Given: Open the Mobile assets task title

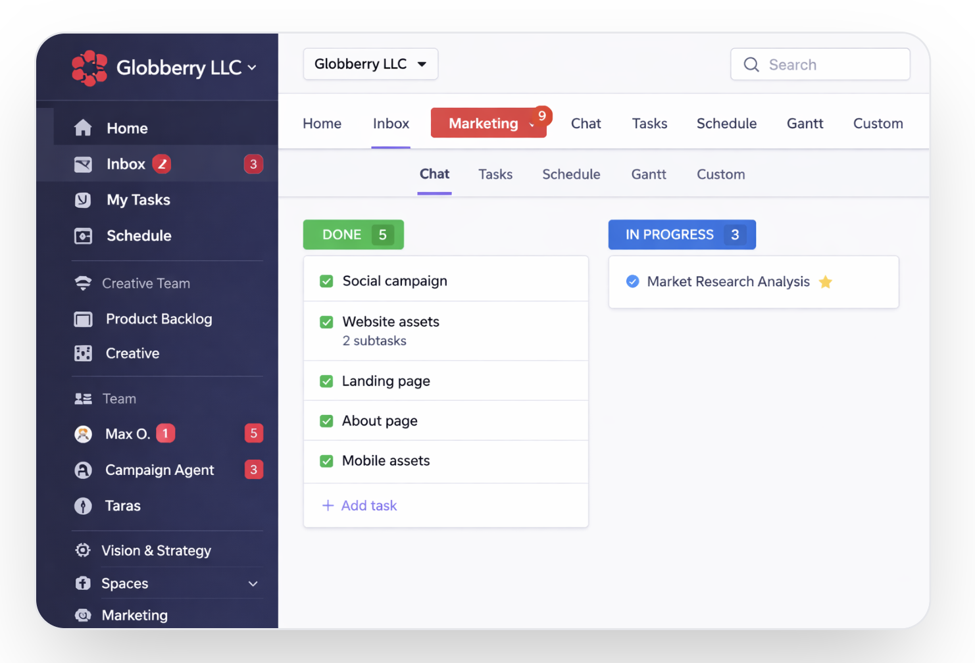Looking at the screenshot, I should pyautogui.click(x=386, y=460).
